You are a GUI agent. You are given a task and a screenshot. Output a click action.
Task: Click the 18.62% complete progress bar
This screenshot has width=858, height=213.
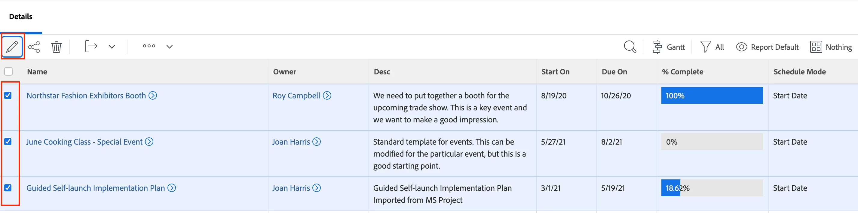(712, 188)
